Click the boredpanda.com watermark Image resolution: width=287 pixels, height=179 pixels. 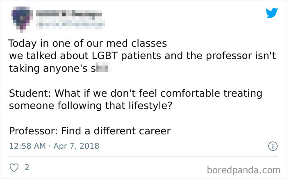[x=244, y=170]
